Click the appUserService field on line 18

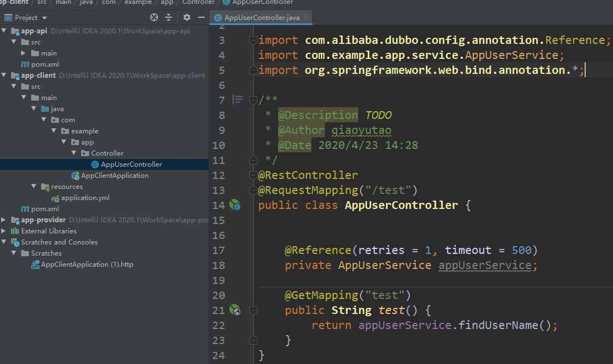pos(485,265)
